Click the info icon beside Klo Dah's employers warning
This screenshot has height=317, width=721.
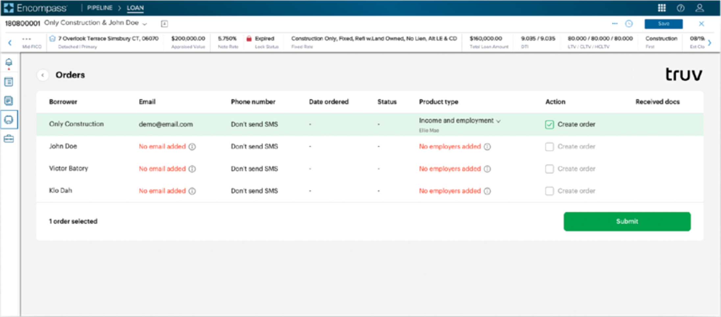[487, 191]
